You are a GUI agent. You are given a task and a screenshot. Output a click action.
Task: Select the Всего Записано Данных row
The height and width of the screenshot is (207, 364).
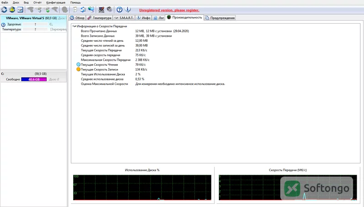(126, 36)
